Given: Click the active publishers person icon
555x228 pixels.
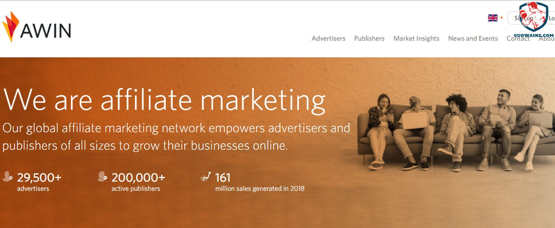Looking at the screenshot, I should click(x=102, y=177).
